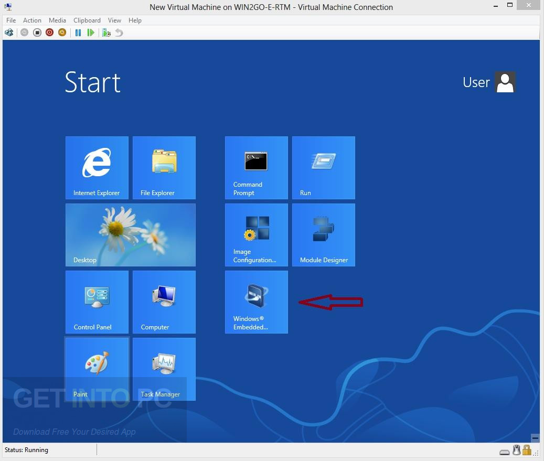
Task: Click the User account avatar picture
Action: point(505,82)
